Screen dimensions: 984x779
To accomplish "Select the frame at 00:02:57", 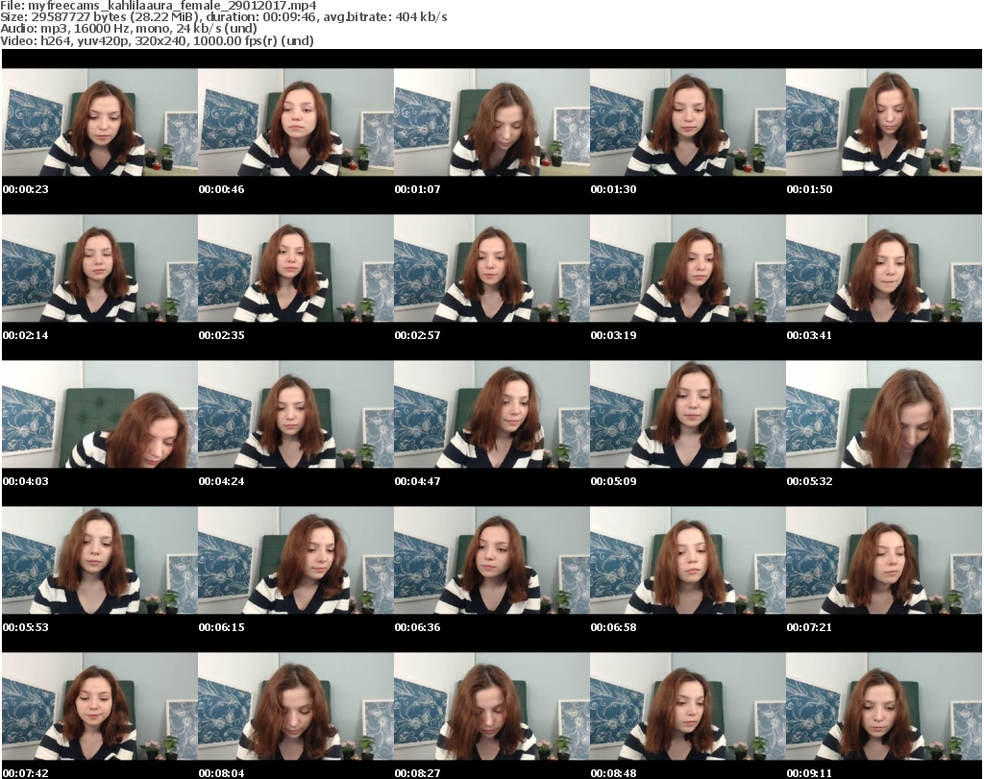I will [491, 268].
